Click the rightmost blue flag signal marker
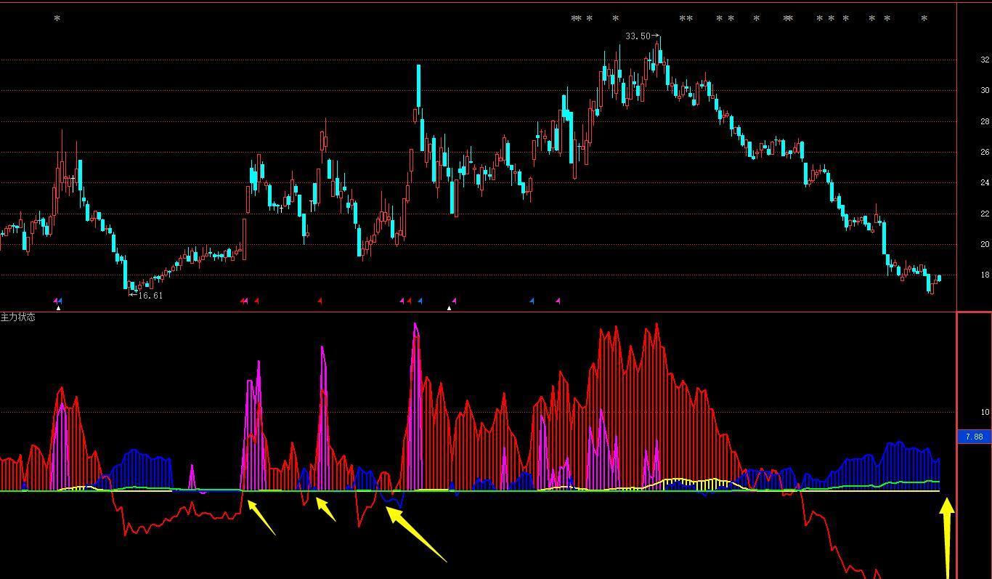The image size is (992, 579). click(x=532, y=301)
